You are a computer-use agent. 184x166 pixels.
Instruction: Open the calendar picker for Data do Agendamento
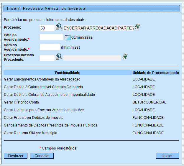67,37
